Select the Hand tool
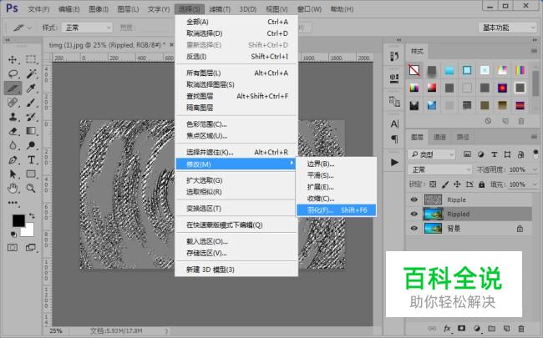This screenshot has width=543, height=338. click(x=13, y=189)
